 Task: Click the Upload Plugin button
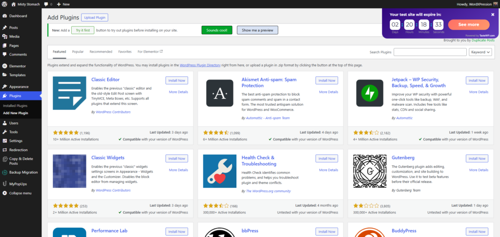[95, 18]
